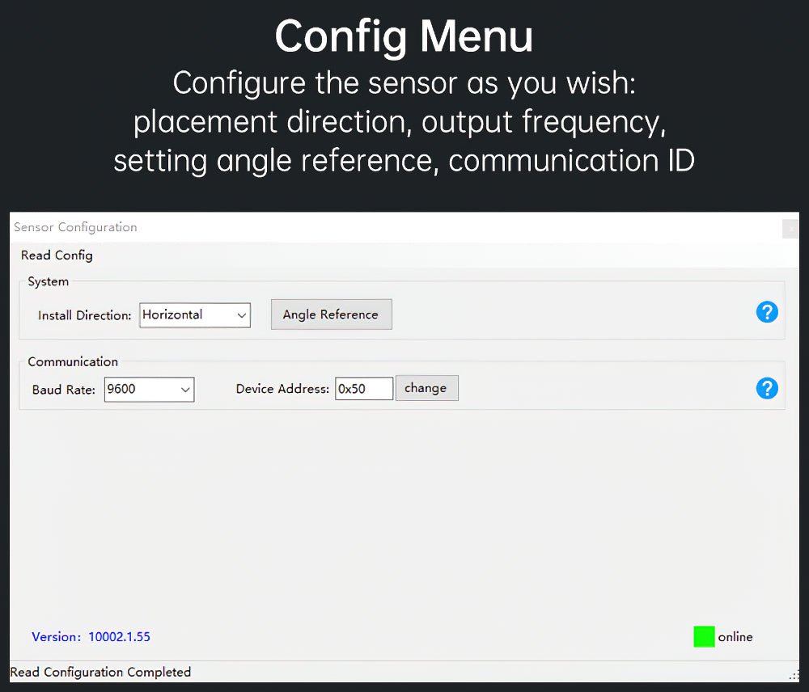This screenshot has height=692, width=809.
Task: Open help for the Communication section
Action: pos(766,388)
